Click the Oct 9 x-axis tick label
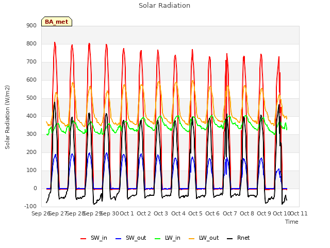 [264, 213]
